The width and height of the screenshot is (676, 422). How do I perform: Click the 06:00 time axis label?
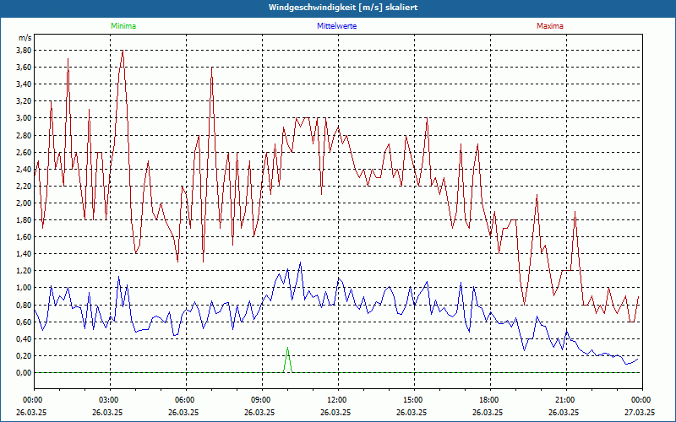(183, 400)
